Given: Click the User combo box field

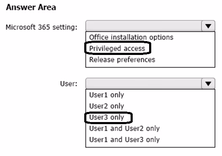Looking at the screenshot, I should point(150,83).
